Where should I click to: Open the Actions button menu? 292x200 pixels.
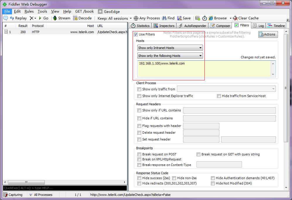pos(268,34)
